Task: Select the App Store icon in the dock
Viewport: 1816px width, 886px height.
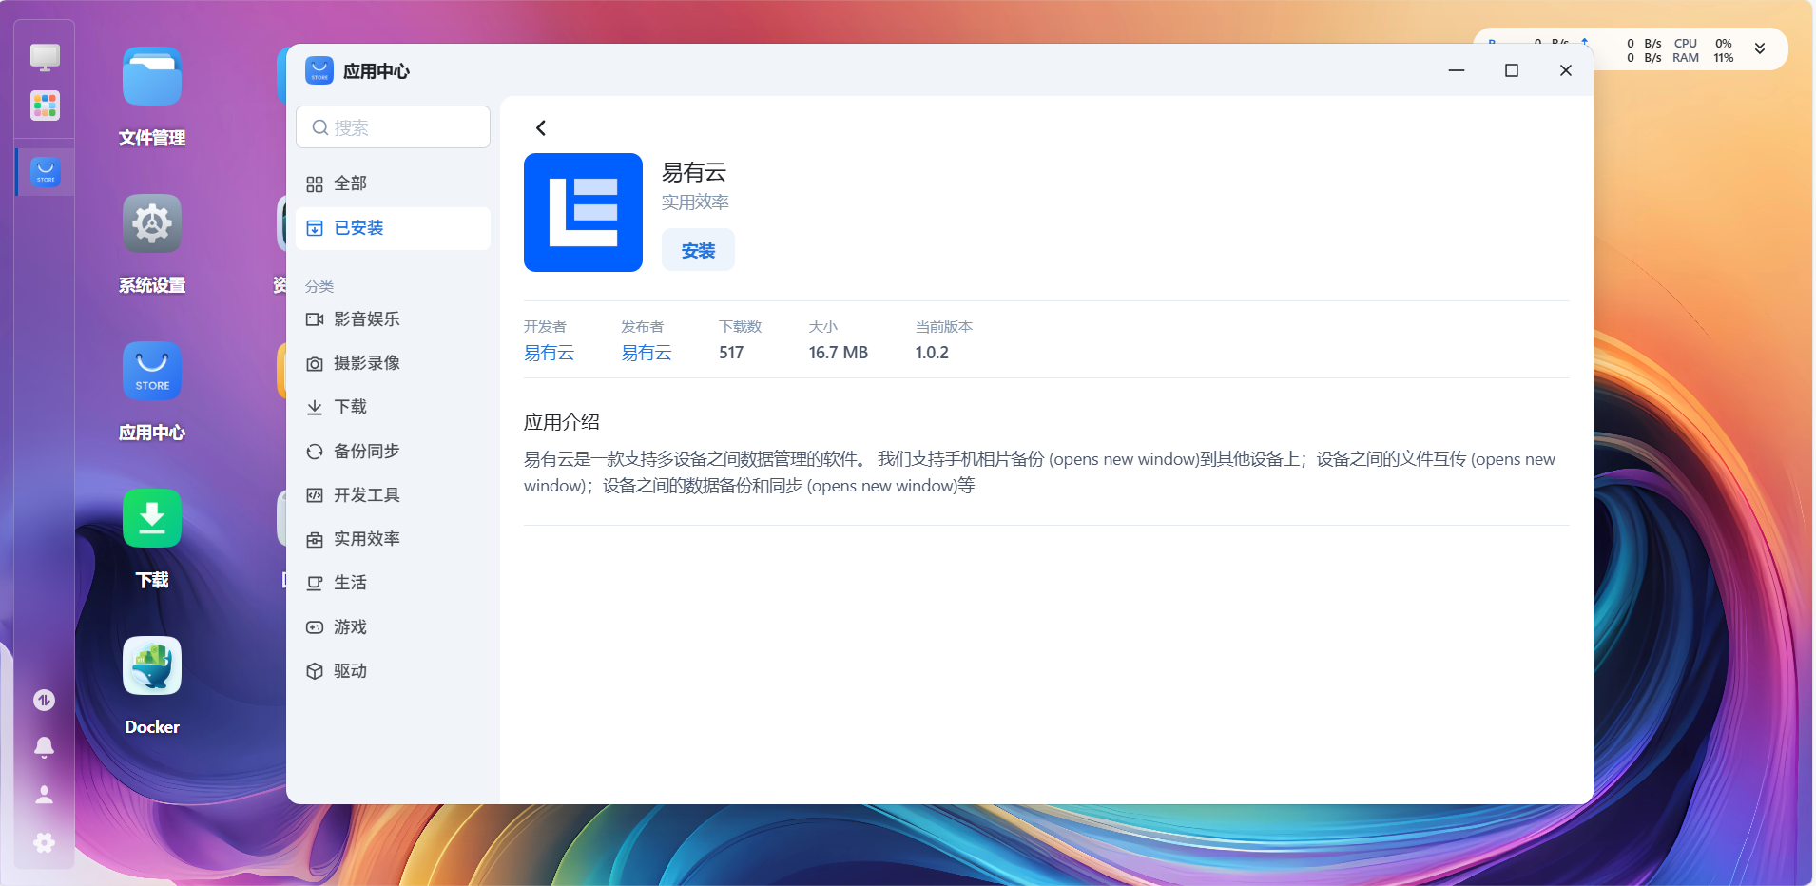Action: (45, 172)
